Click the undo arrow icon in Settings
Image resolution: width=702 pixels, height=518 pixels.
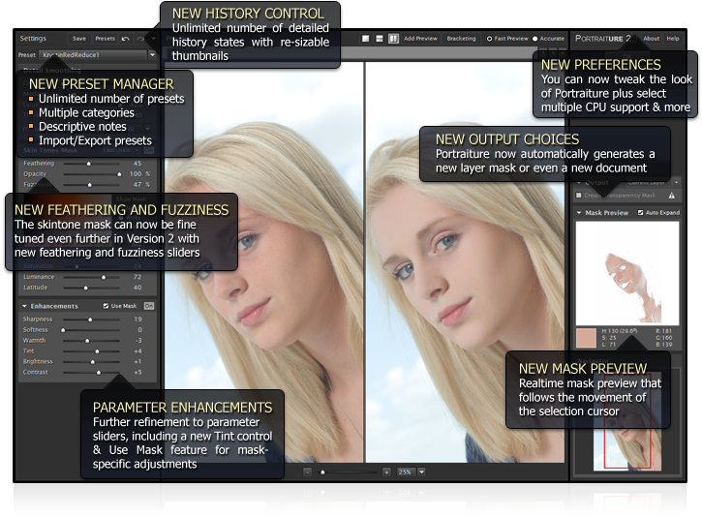click(126, 39)
